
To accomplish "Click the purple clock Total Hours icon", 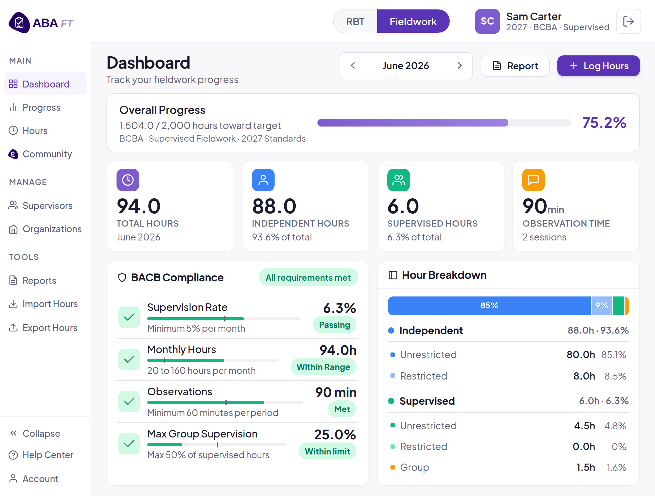I will (x=128, y=180).
